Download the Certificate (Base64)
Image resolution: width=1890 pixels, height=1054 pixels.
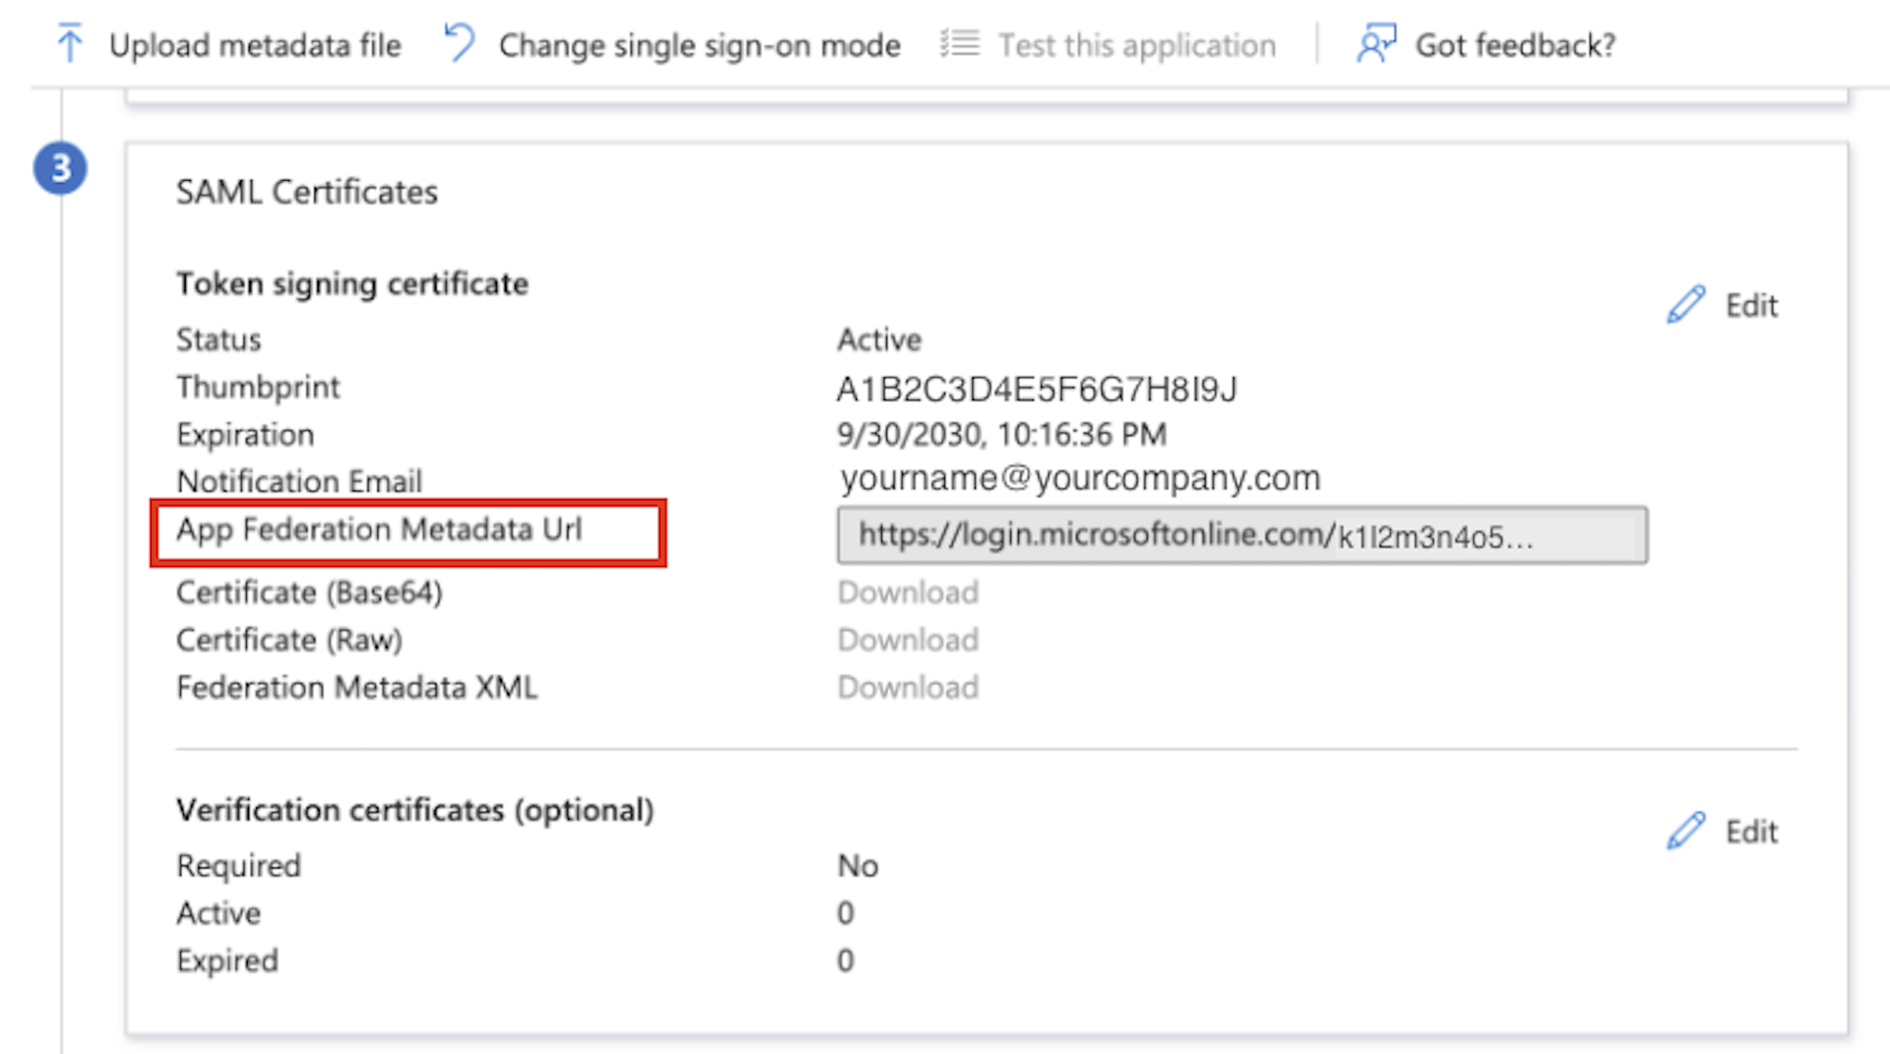907,593
